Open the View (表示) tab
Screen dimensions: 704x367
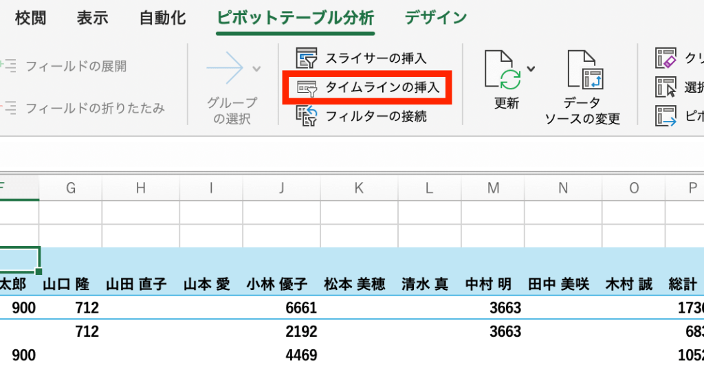(92, 18)
